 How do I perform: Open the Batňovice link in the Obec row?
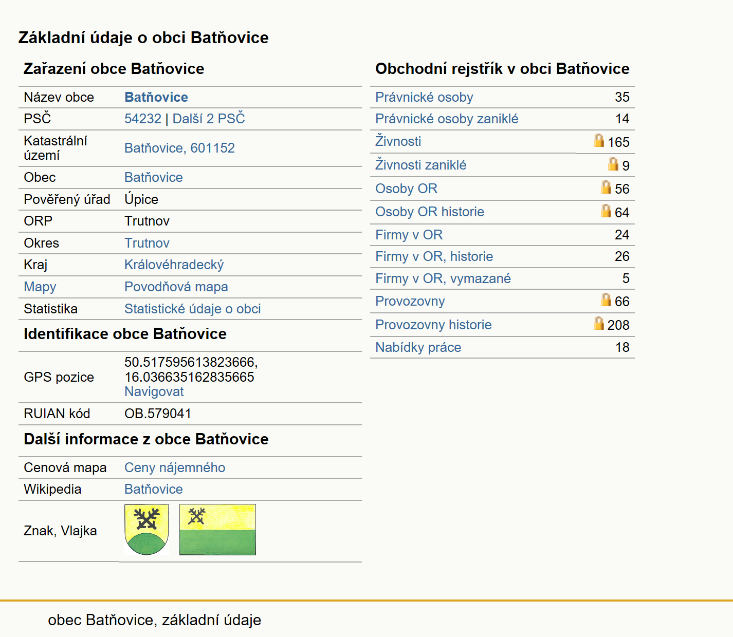coord(154,177)
